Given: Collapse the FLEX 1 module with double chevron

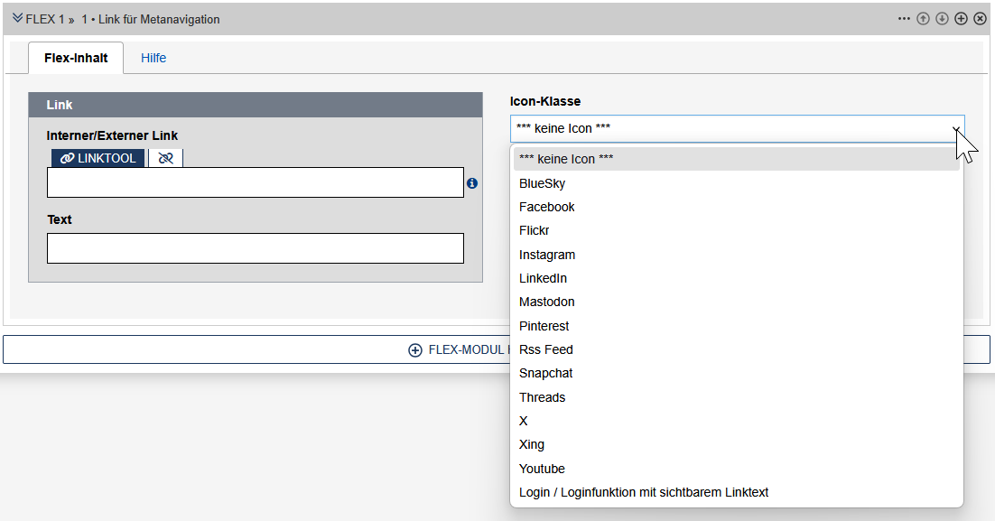Looking at the screenshot, I should tap(17, 18).
